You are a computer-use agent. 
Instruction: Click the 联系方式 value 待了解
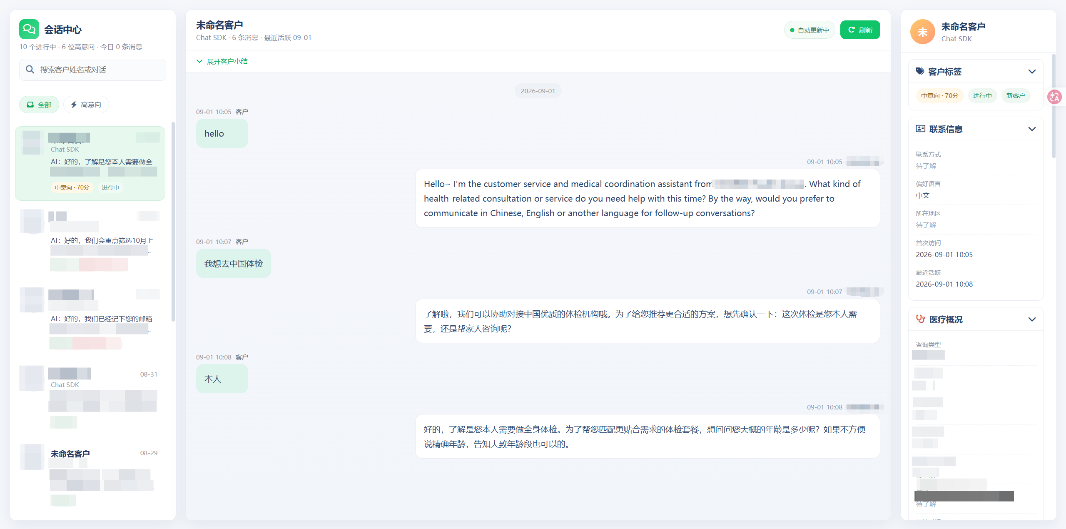tap(926, 166)
